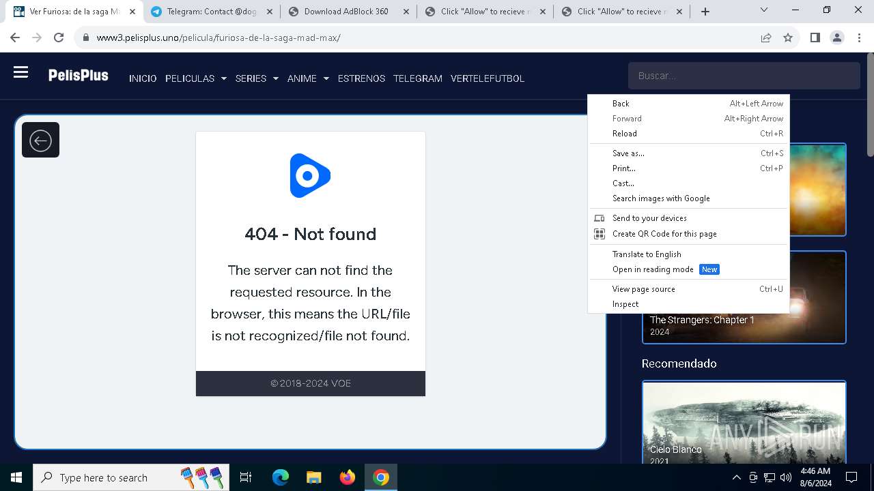Click the Buscar search field
Image resolution: width=874 pixels, height=491 pixels.
744,76
